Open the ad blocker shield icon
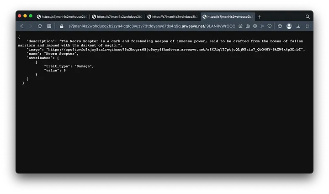 255,26
